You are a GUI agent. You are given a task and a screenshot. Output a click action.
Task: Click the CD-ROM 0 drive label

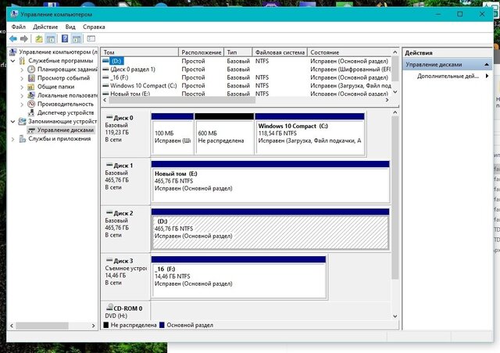[123, 308]
